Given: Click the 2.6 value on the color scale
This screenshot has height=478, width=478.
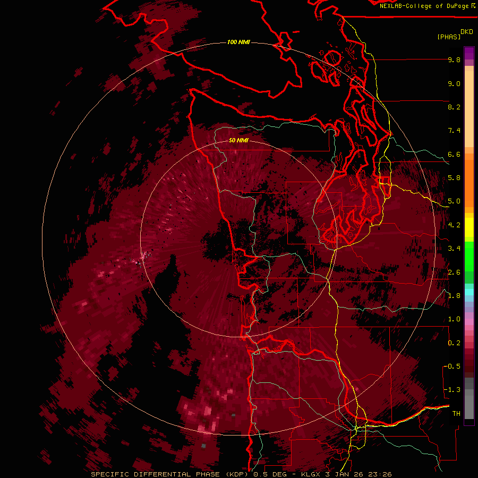Looking at the screenshot, I should [x=454, y=272].
